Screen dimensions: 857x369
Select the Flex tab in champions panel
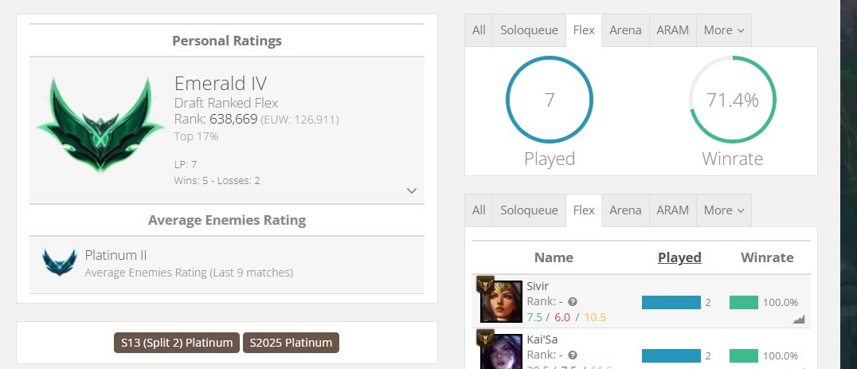(584, 210)
